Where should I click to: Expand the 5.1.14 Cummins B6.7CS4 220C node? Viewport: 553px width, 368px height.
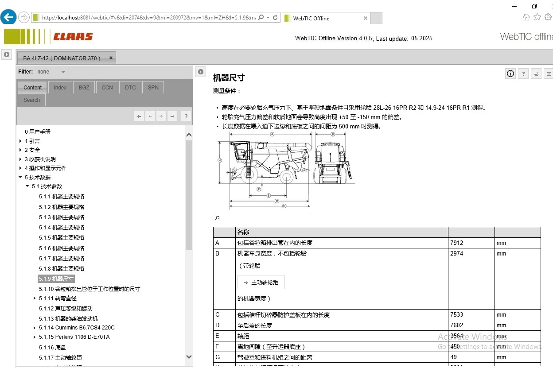click(35, 328)
